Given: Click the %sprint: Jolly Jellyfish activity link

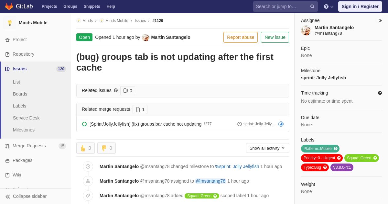Looking at the screenshot, I should pyautogui.click(x=237, y=166).
